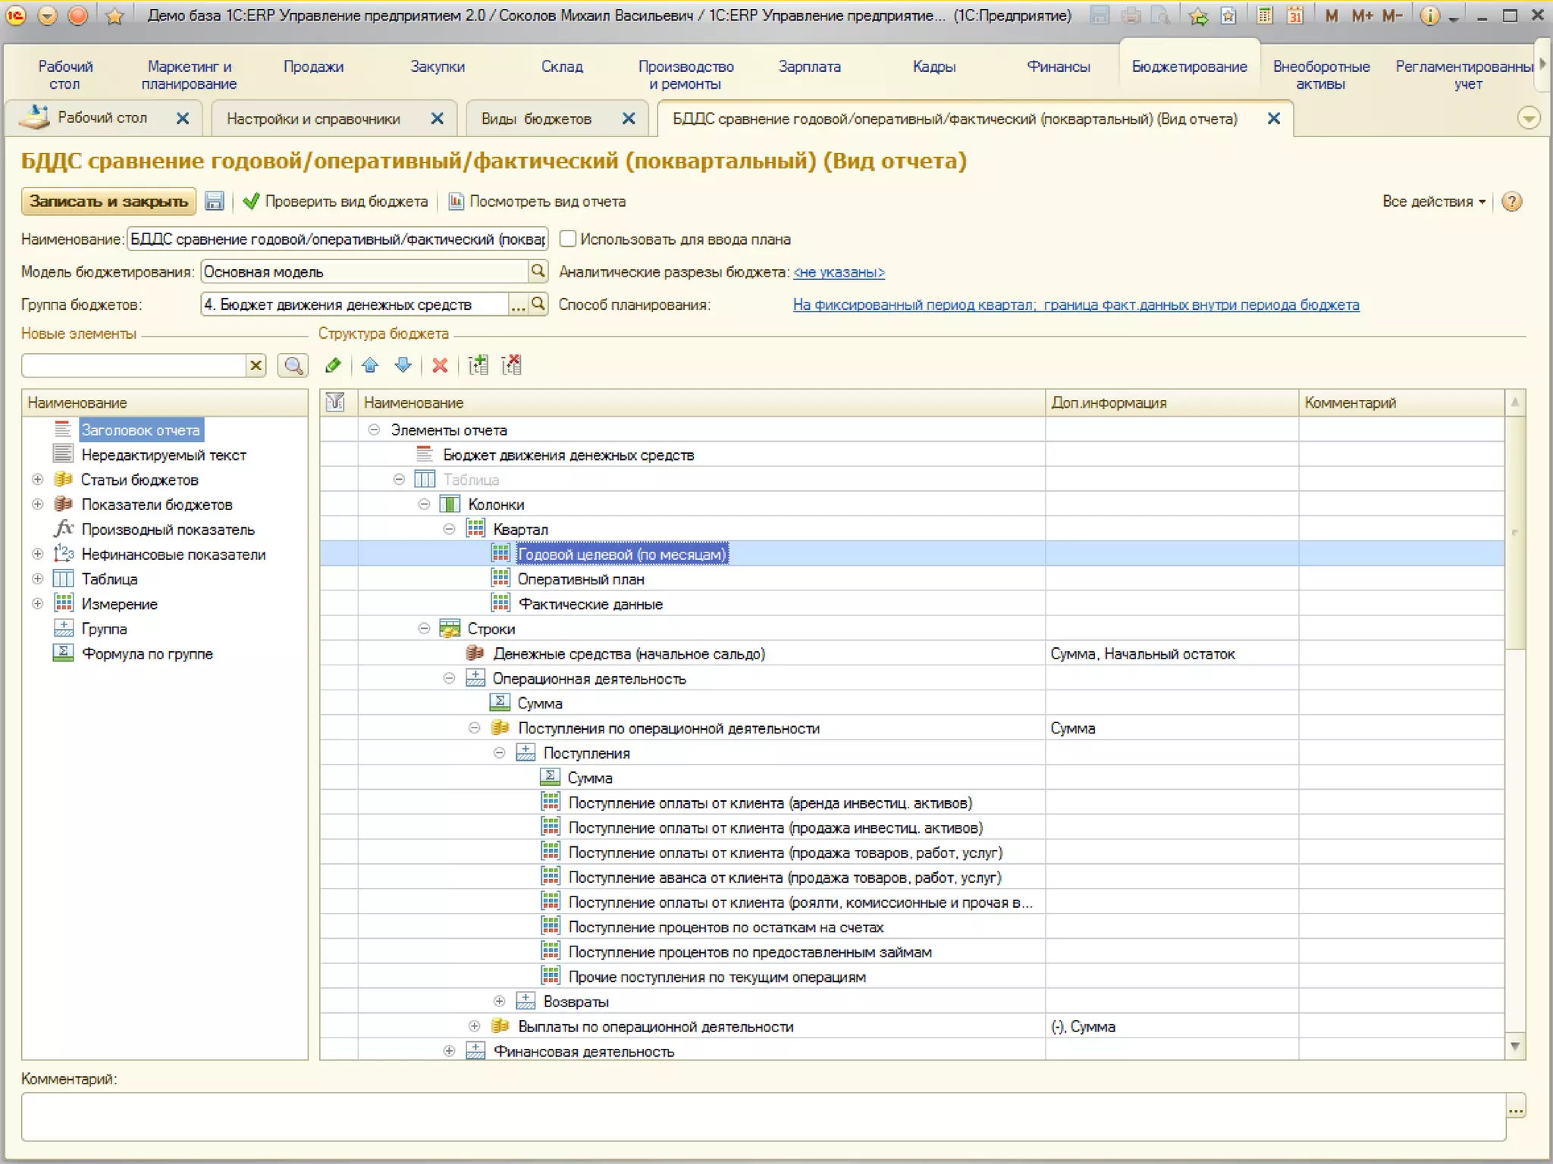Open help with the question mark icon
Viewport: 1553px width, 1164px height.
click(x=1511, y=202)
